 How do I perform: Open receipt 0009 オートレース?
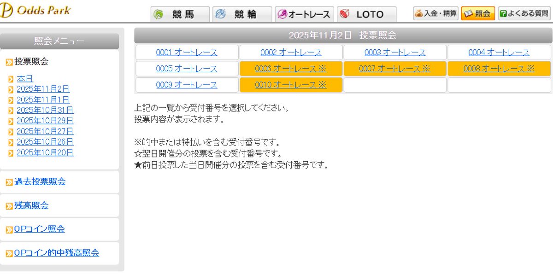[x=187, y=85]
